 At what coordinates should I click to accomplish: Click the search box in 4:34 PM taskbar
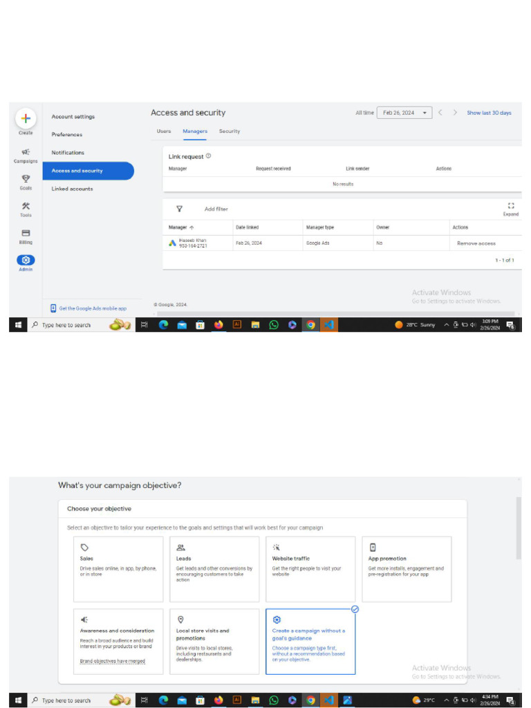[x=81, y=700]
